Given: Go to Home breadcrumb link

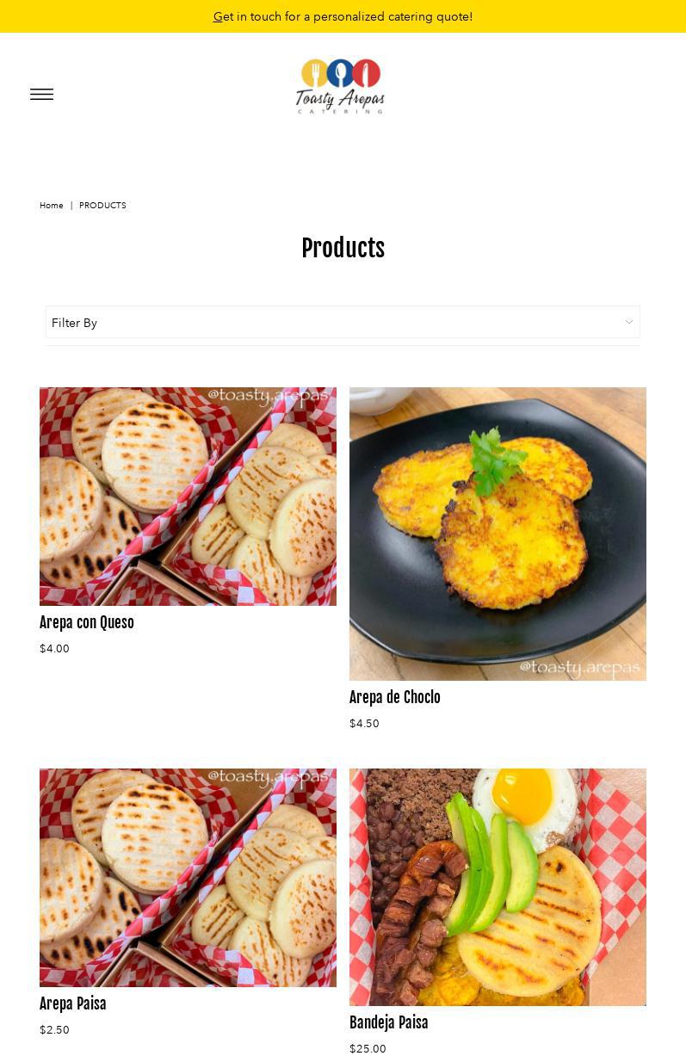Looking at the screenshot, I should (x=52, y=206).
